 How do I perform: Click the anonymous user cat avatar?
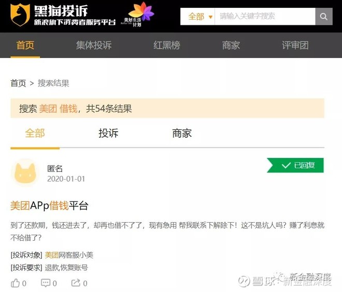(25, 172)
